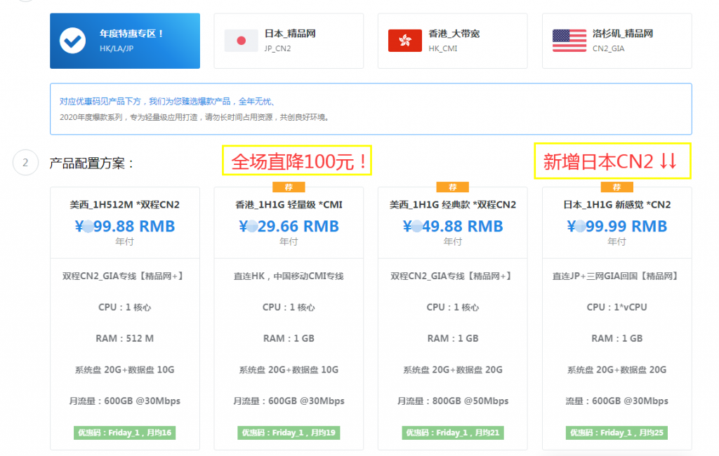Click CPU：1*vCPU spec
This screenshot has width=719, height=456.
[616, 307]
